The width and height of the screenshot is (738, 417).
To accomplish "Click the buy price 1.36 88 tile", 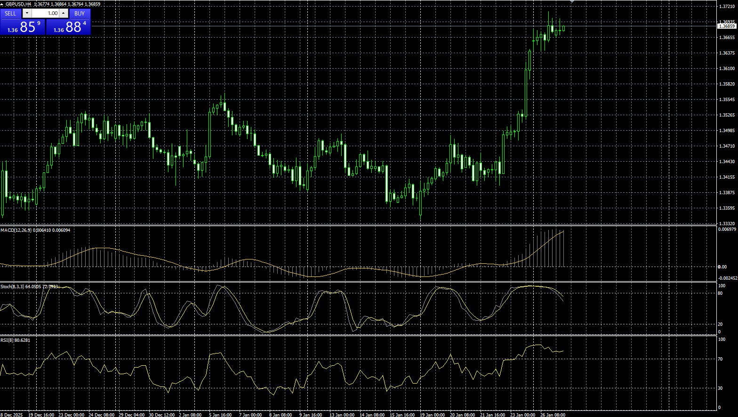I will point(68,27).
